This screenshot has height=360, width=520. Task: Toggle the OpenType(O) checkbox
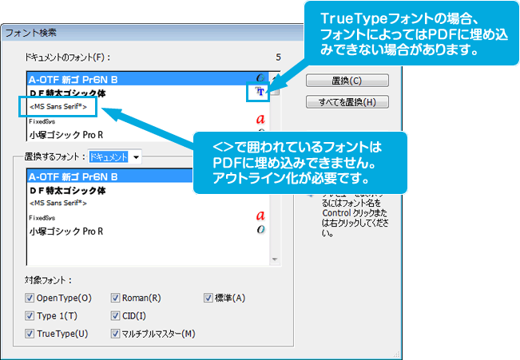tap(30, 298)
